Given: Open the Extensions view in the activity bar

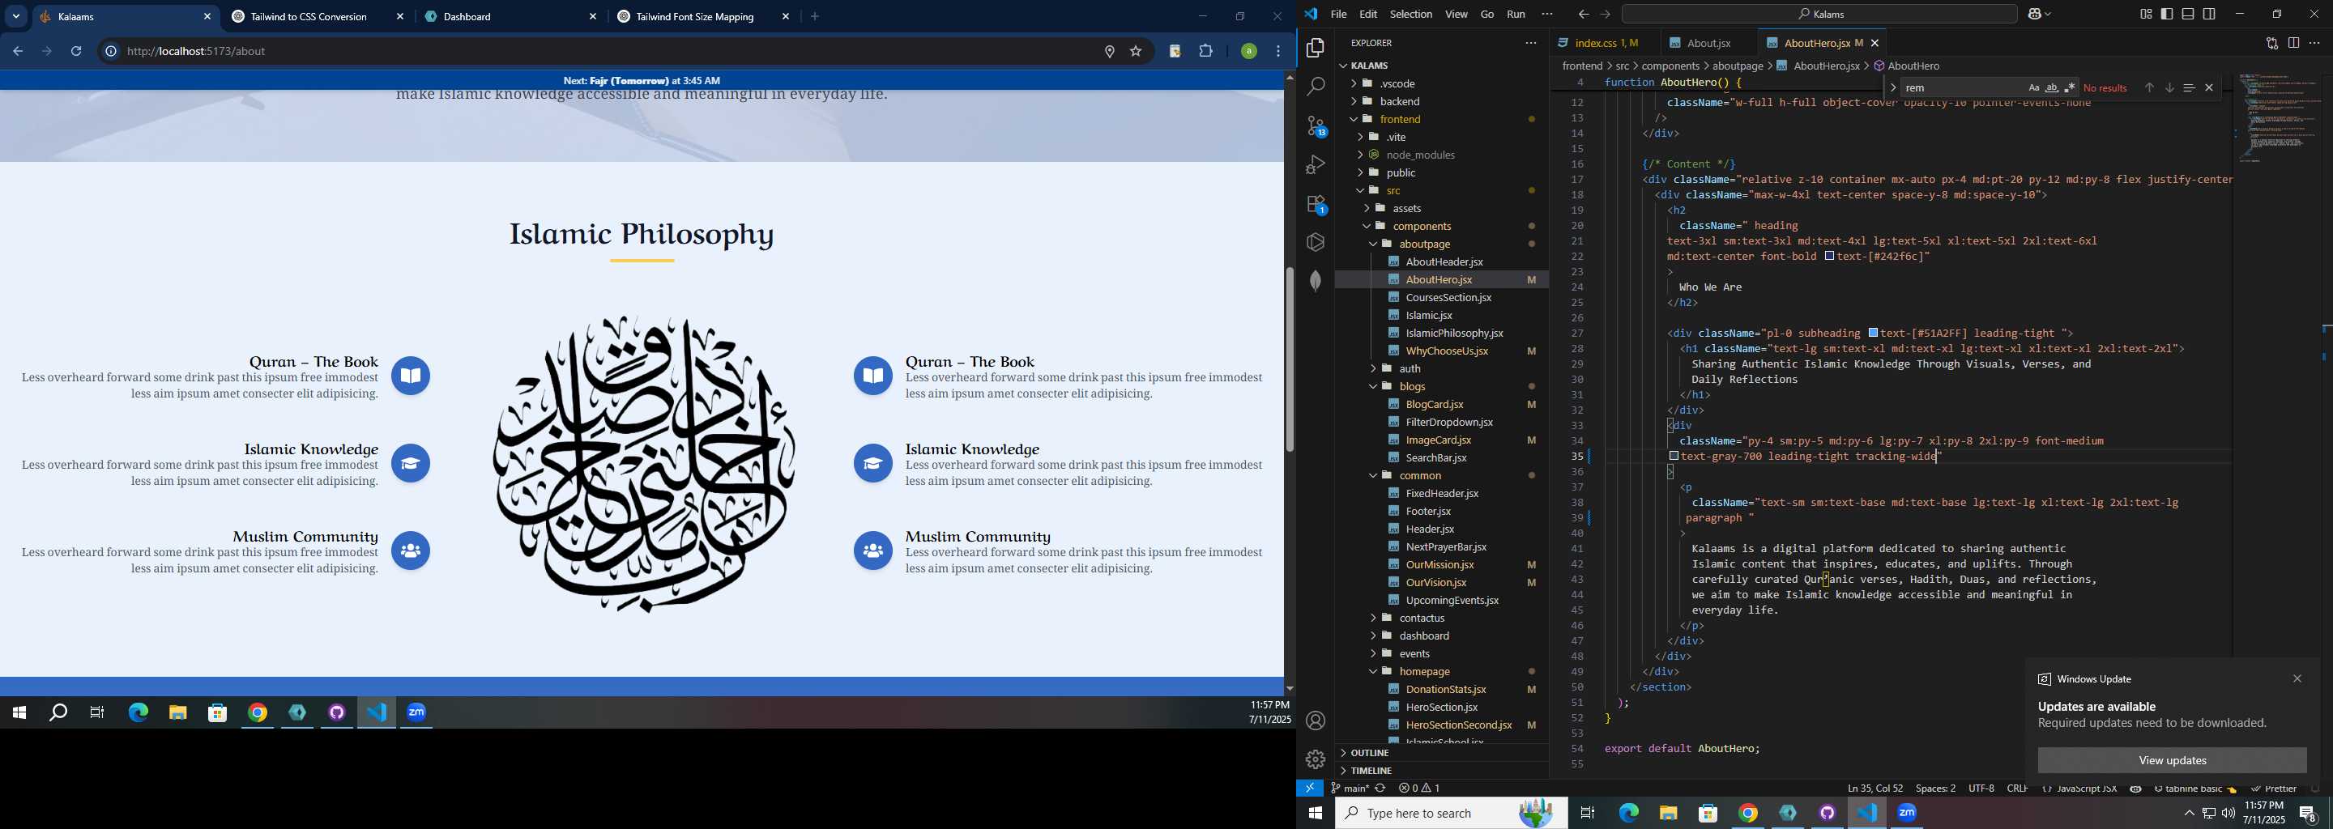Looking at the screenshot, I should pyautogui.click(x=1315, y=204).
